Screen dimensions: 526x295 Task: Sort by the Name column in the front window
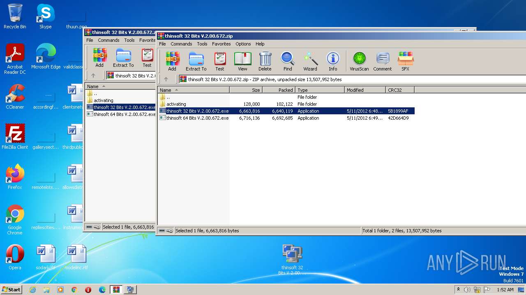pos(194,90)
